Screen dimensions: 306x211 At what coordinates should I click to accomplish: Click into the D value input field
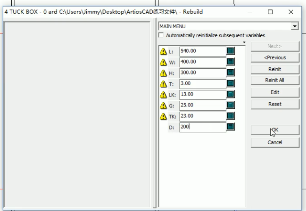pos(203,127)
